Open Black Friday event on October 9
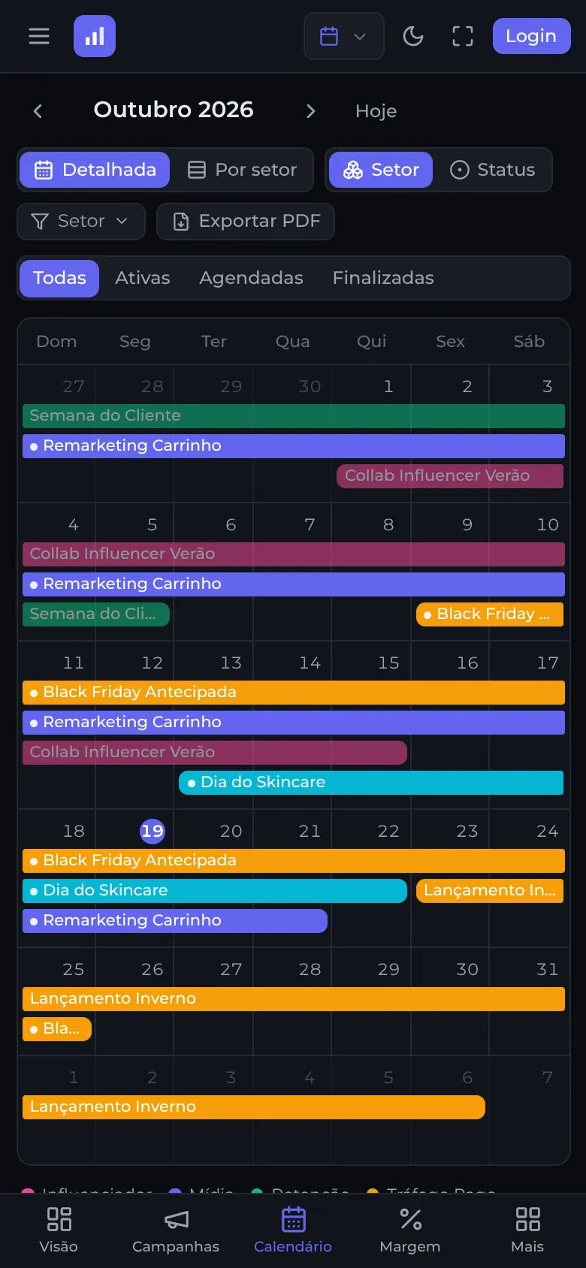 pyautogui.click(x=490, y=614)
